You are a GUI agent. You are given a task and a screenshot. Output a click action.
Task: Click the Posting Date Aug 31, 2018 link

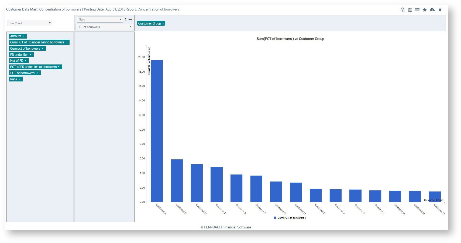pyautogui.click(x=115, y=9)
